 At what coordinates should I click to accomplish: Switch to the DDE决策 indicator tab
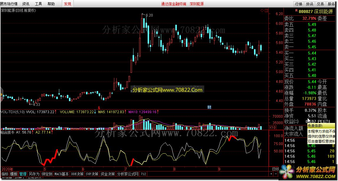[x=78, y=174]
